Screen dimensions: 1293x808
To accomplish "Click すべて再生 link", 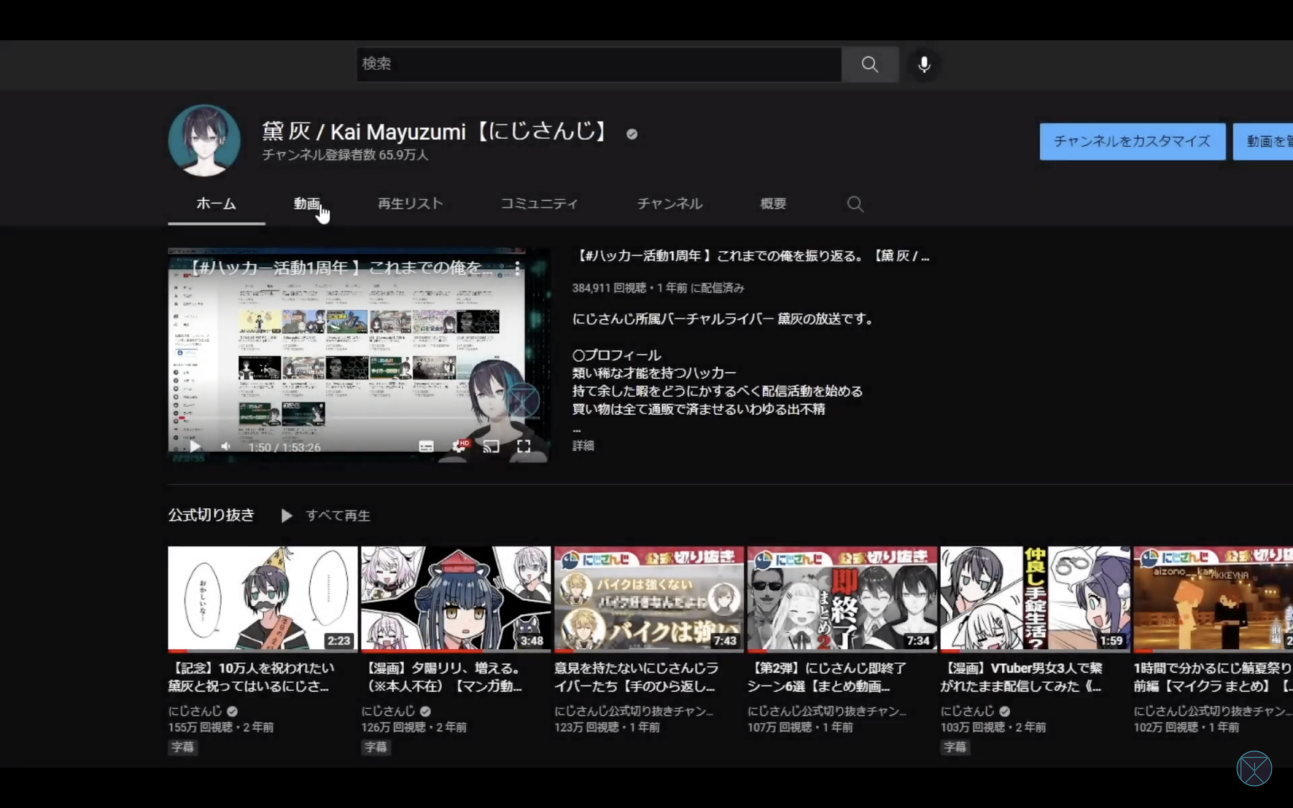I will (x=338, y=516).
